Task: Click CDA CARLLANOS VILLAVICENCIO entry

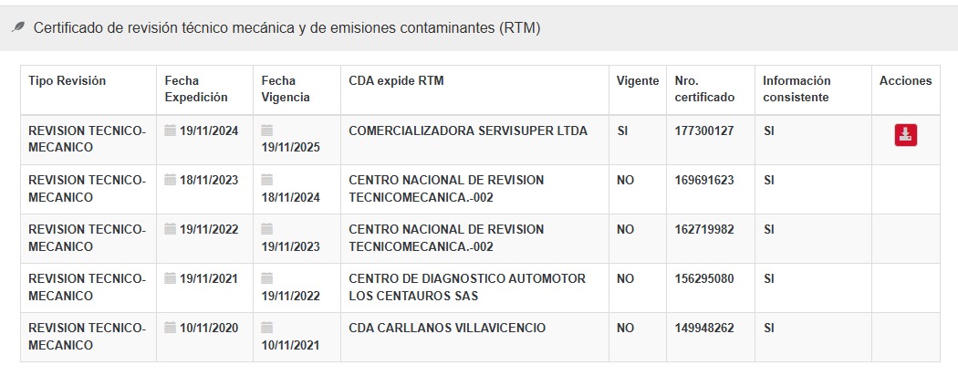Action: click(x=447, y=329)
